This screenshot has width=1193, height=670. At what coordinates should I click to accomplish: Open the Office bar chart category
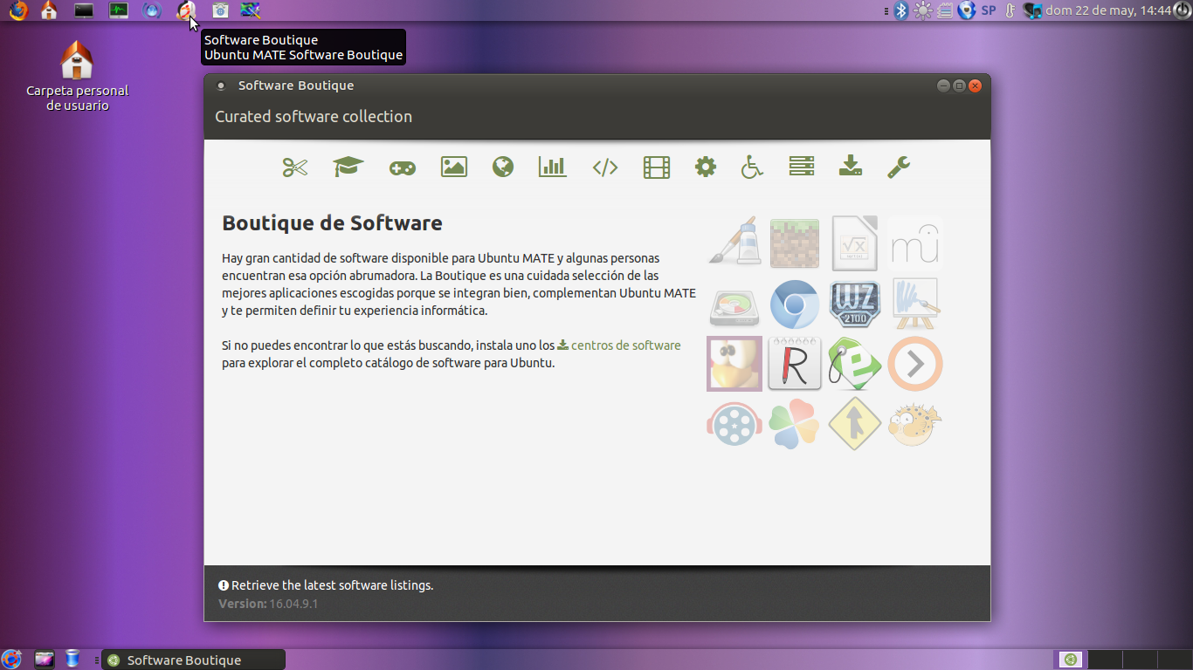click(x=553, y=167)
